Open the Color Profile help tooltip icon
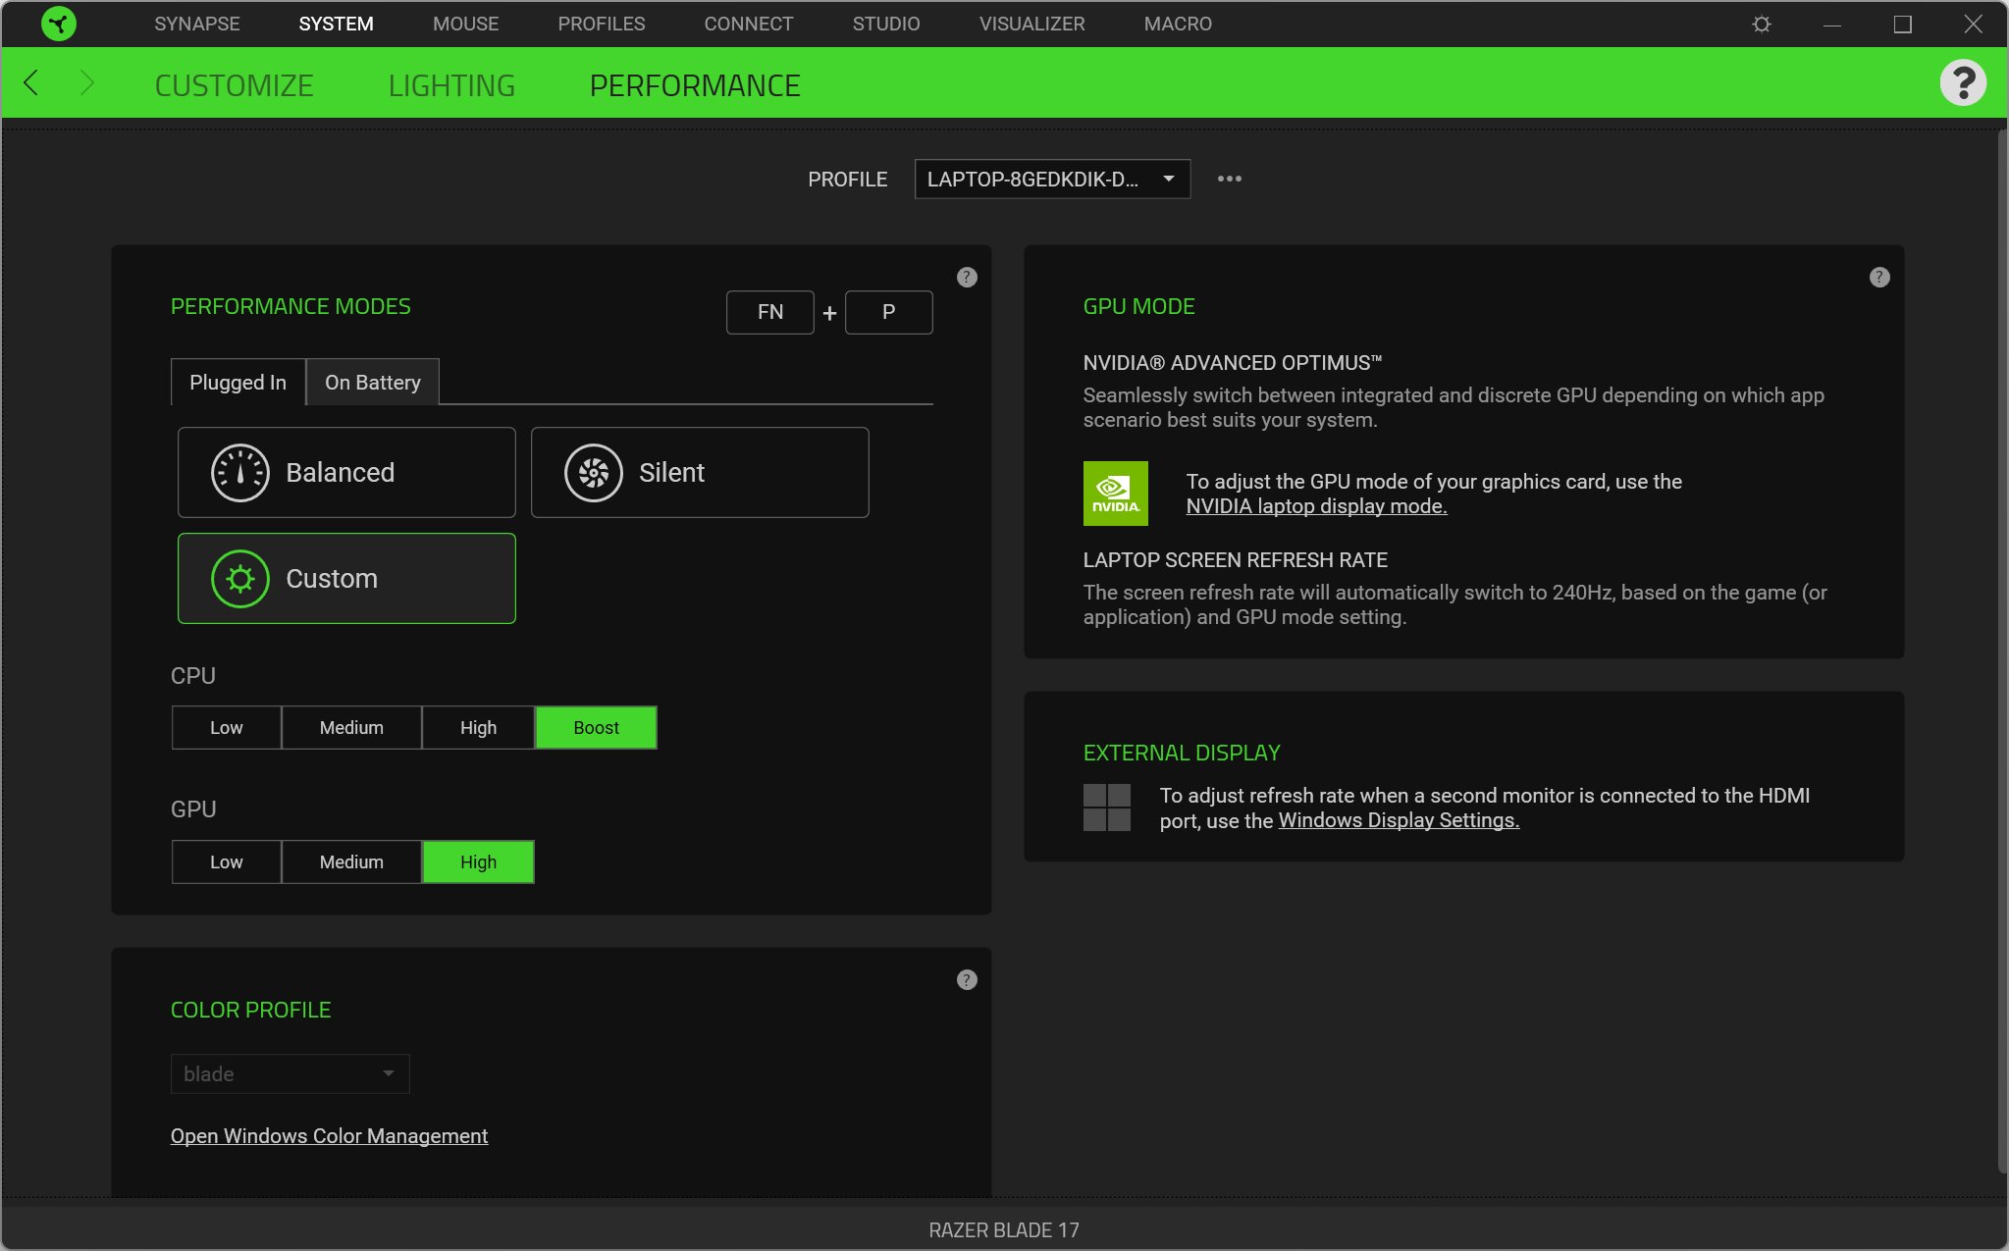This screenshot has height=1251, width=2009. [967, 980]
